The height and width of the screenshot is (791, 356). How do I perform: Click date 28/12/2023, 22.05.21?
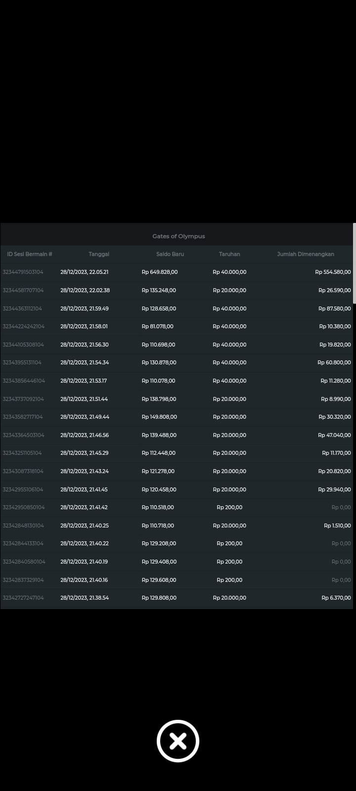(x=85, y=272)
